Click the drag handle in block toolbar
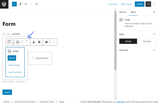Viewport: 158px width, 103px height. (22, 42)
